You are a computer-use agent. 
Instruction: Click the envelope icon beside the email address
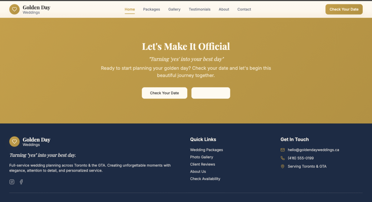(x=282, y=150)
